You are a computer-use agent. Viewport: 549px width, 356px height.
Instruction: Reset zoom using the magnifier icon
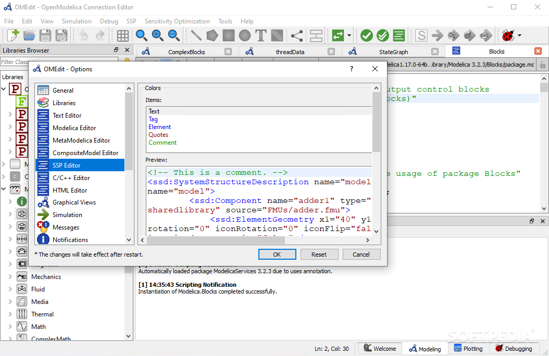(141, 35)
